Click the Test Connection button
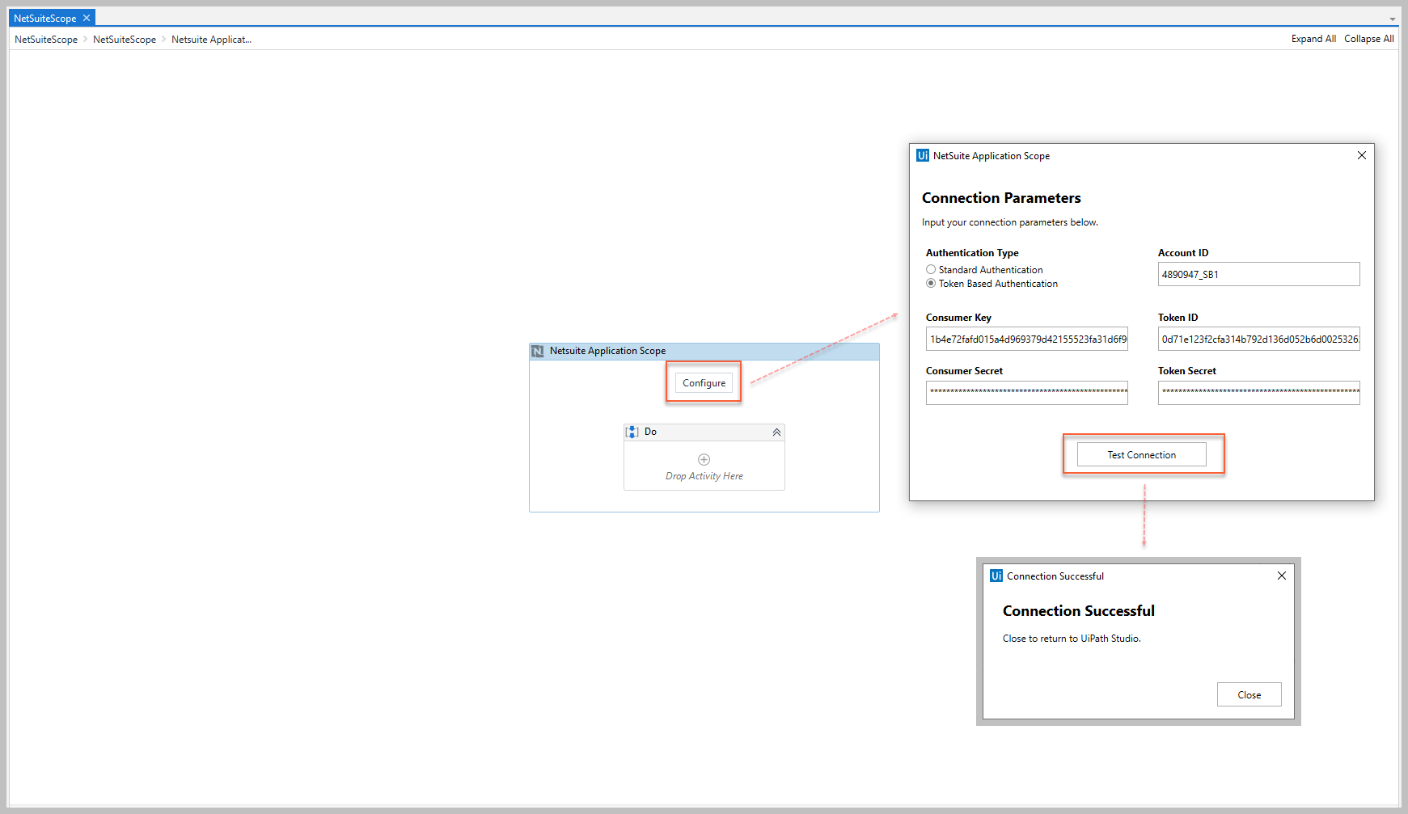 click(1141, 455)
